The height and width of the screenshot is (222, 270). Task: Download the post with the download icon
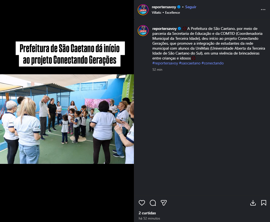point(253,203)
